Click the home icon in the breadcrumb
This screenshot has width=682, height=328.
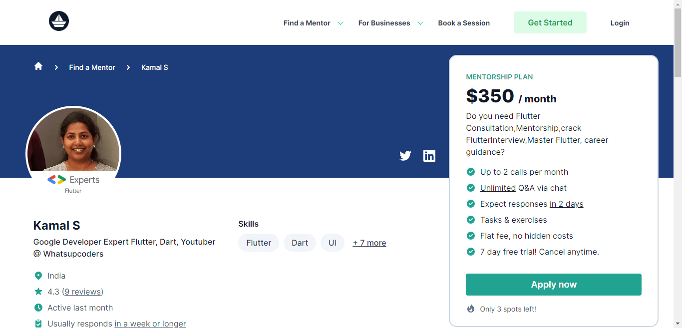pyautogui.click(x=38, y=66)
